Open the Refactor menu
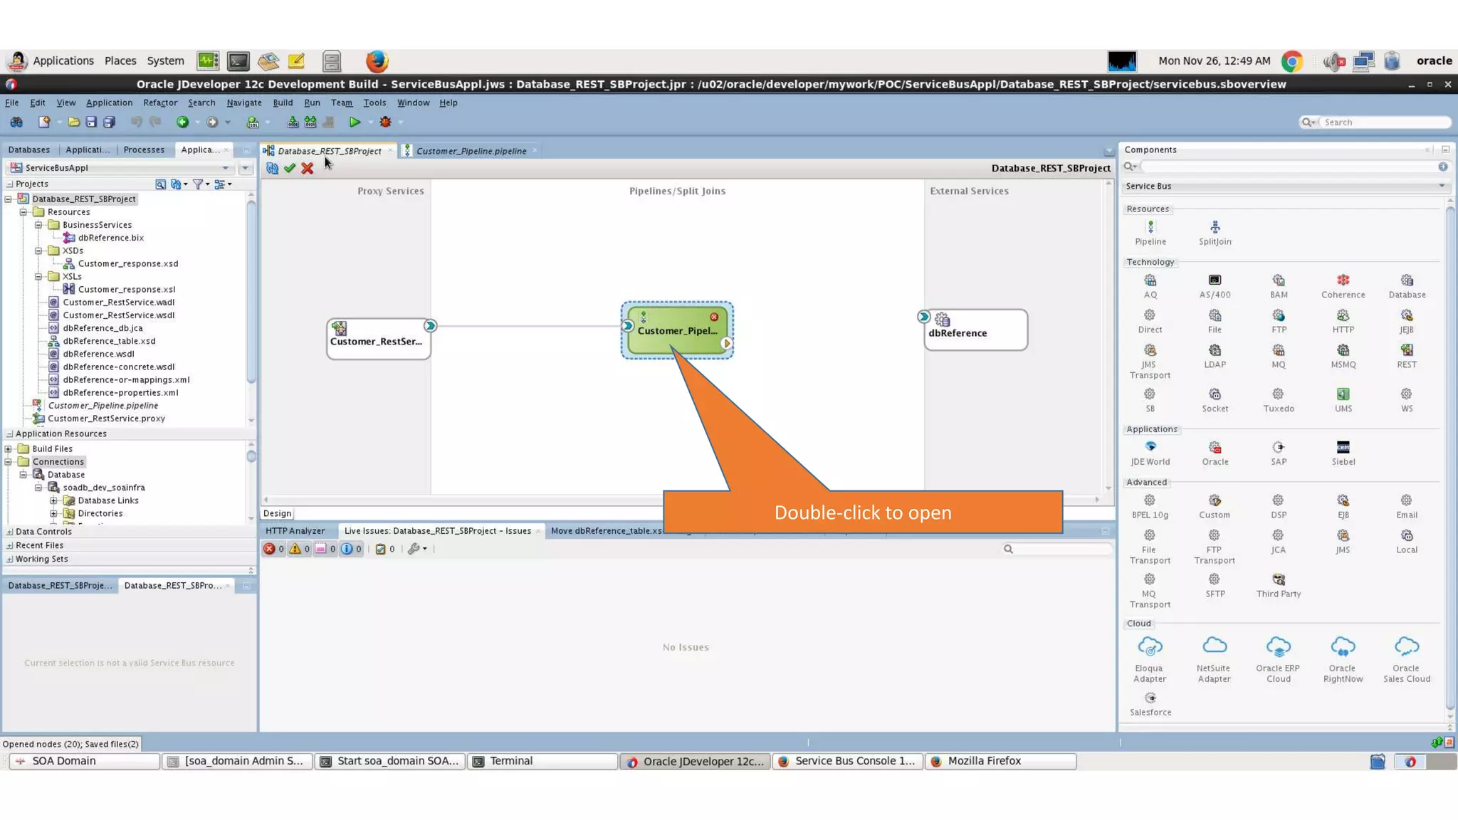This screenshot has width=1458, height=820. tap(160, 102)
